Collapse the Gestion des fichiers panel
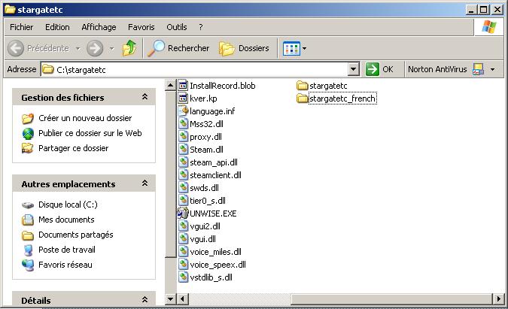 pyautogui.click(x=144, y=98)
